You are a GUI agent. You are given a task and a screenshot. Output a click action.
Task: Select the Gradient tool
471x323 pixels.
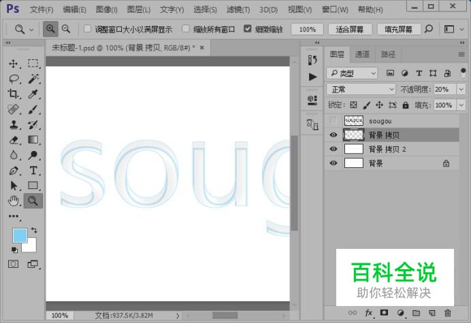click(33, 139)
